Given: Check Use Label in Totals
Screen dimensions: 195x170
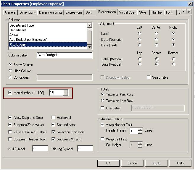Looking at the screenshot, I should 102,108.
